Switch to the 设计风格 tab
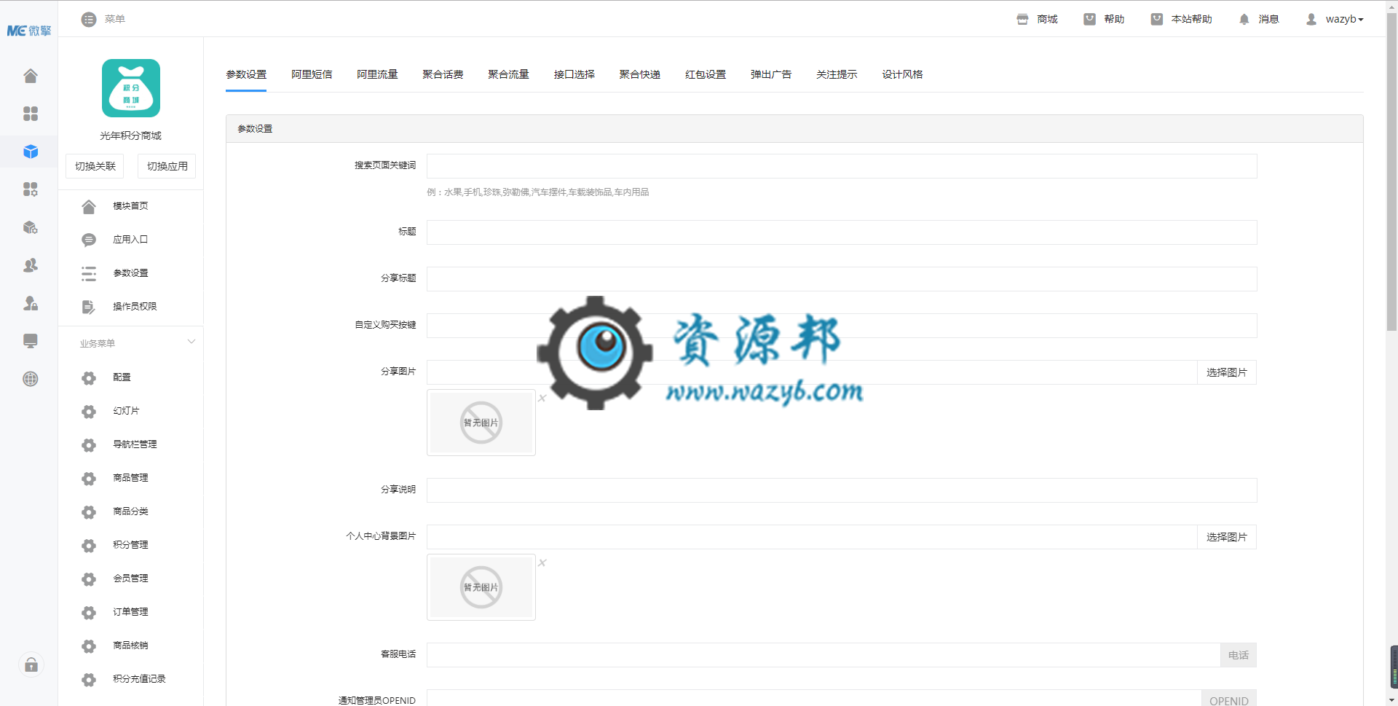The image size is (1398, 706). pos(902,74)
